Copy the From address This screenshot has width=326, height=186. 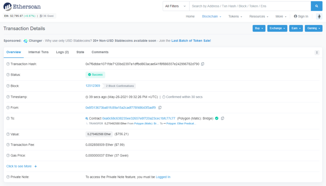160,108
